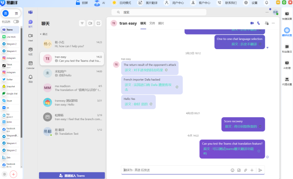Viewport: 293px width, 179px height.
Task: Open Teams more options near profile
Action: point(267,12)
